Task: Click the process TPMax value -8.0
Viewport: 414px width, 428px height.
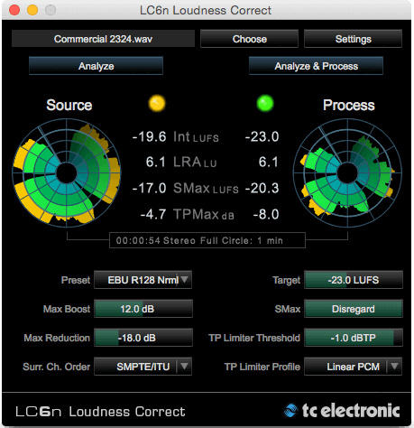Action: coord(266,214)
